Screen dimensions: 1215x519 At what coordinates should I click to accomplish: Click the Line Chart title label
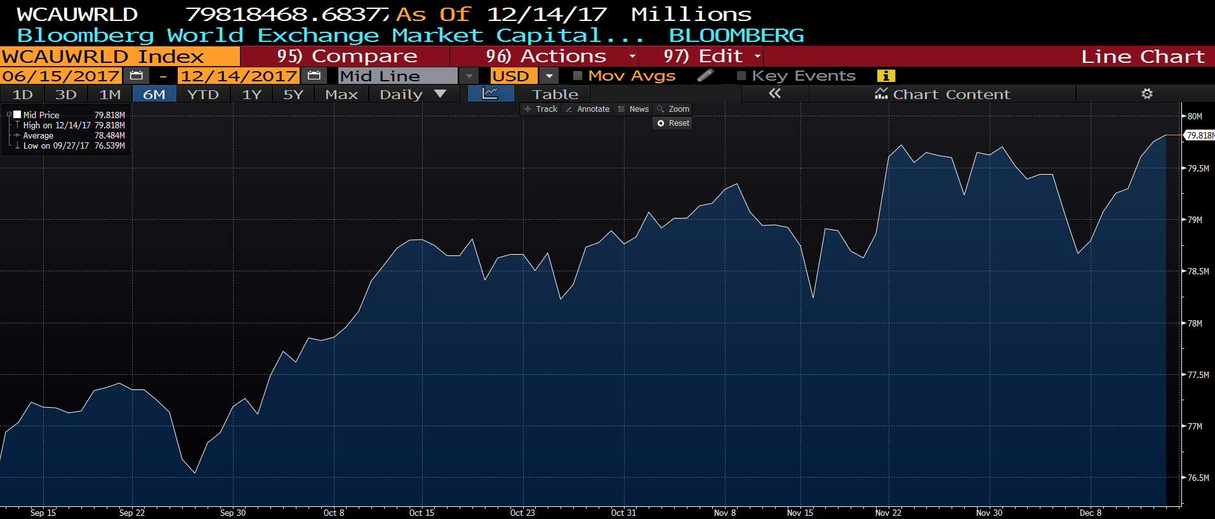(x=1143, y=57)
